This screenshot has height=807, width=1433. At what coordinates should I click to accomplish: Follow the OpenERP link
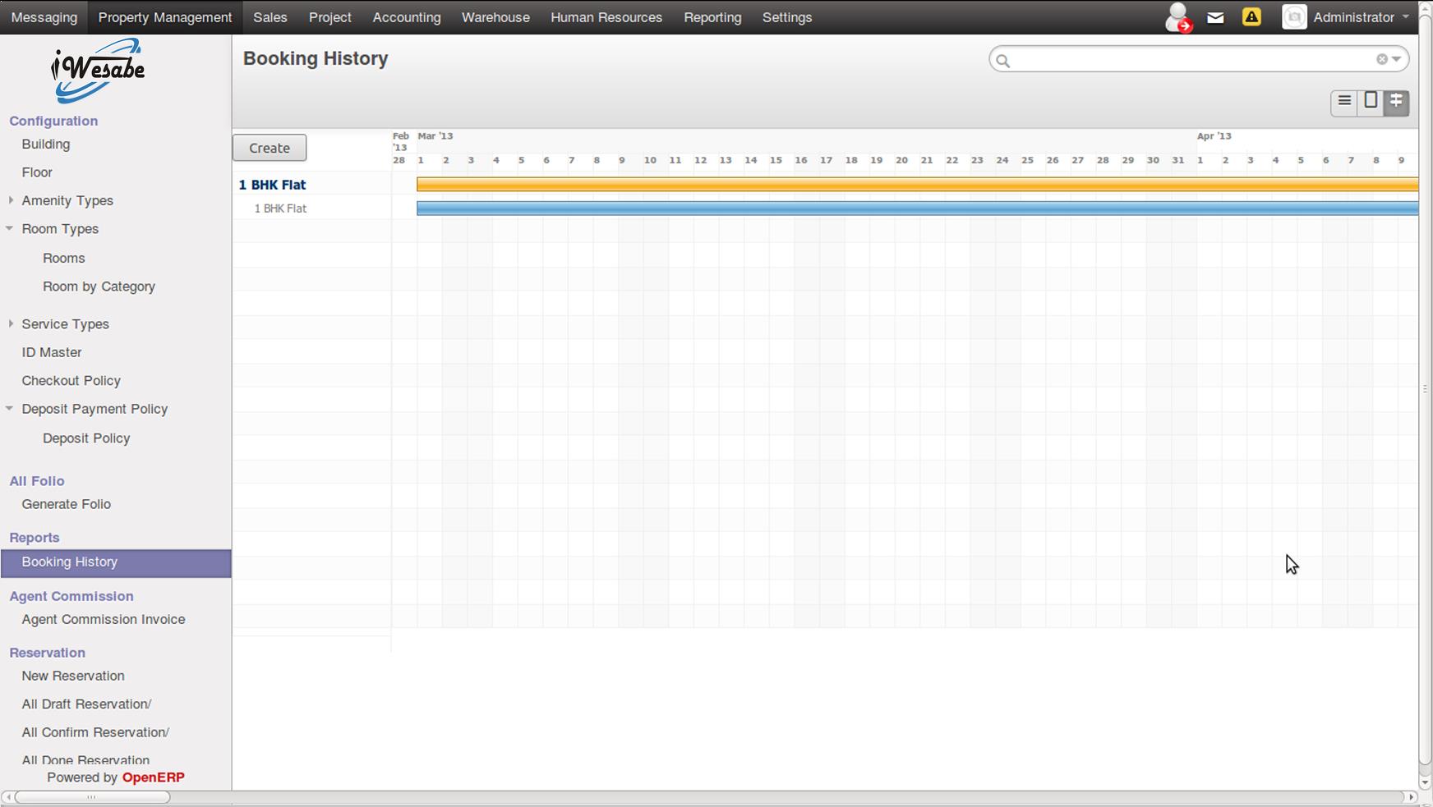[x=154, y=777]
